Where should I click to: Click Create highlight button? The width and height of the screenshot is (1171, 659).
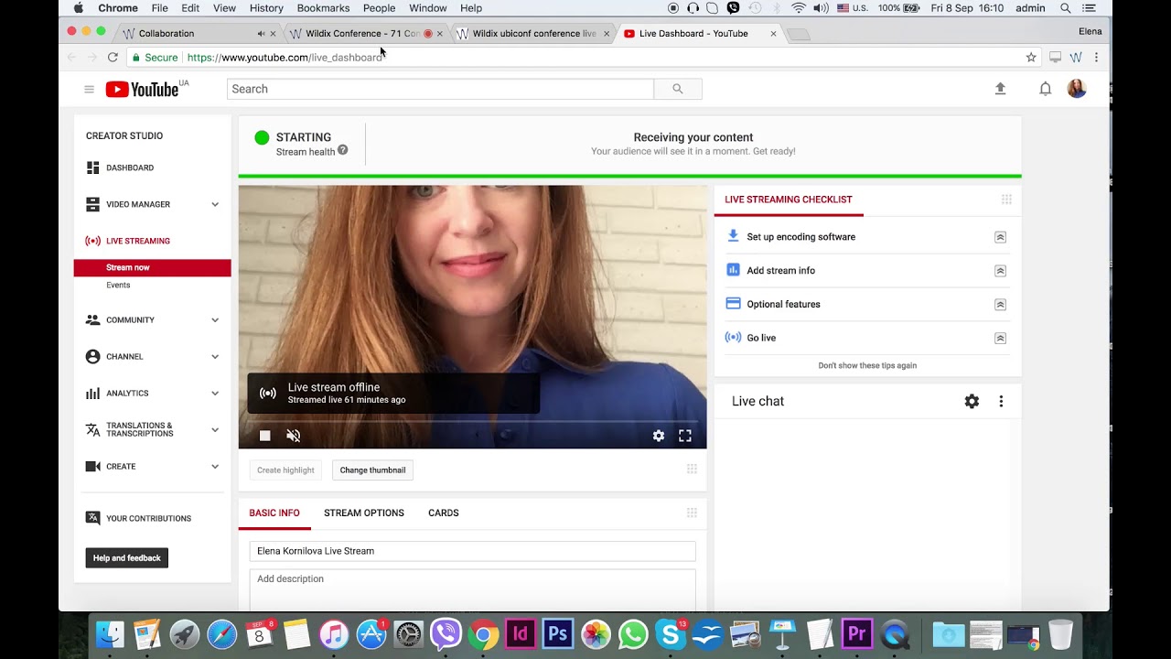click(x=285, y=470)
